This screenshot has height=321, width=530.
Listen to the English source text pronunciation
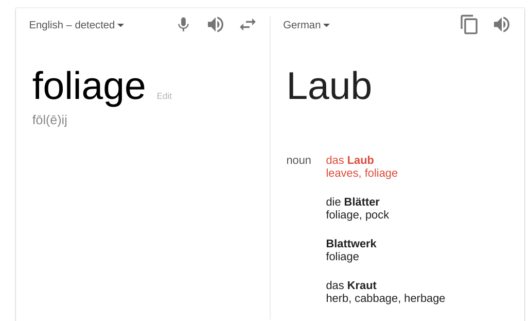[216, 24]
